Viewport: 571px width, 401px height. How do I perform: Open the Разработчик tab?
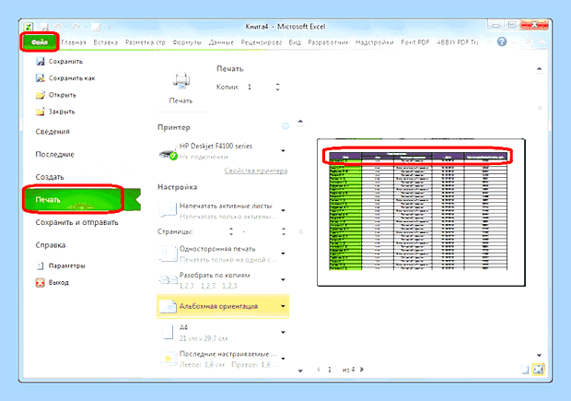328,42
